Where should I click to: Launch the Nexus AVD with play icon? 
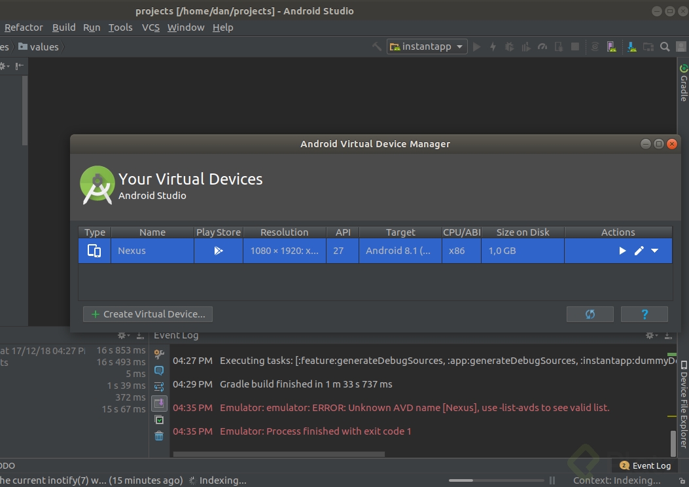point(622,251)
